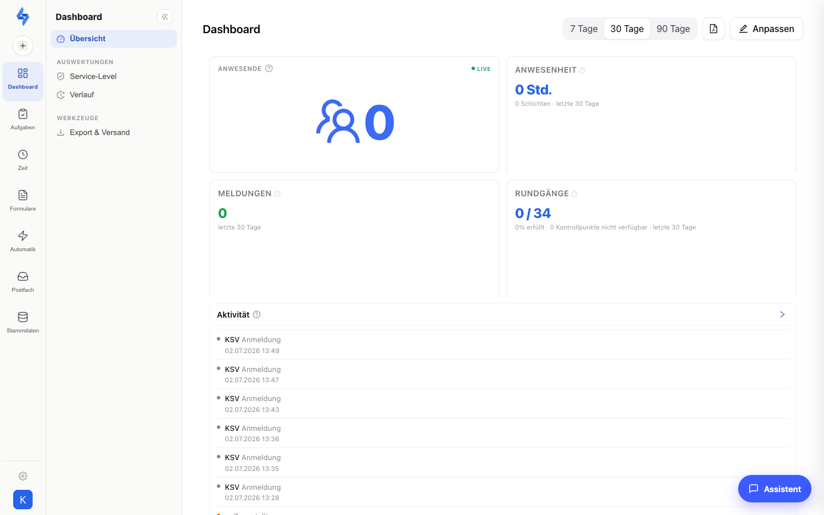Select the KSV Anmeldung entry at 13:36
Image resolution: width=824 pixels, height=515 pixels.
(x=503, y=433)
